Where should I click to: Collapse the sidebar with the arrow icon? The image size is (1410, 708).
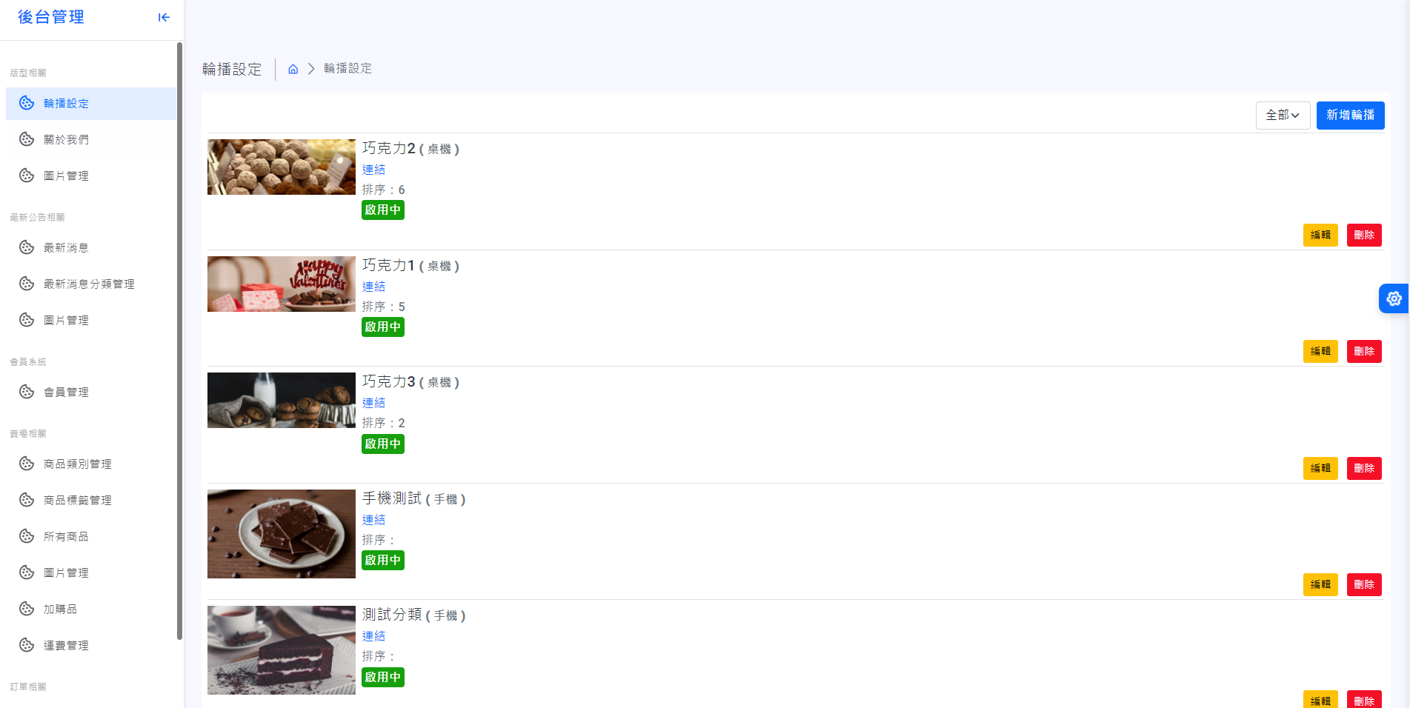pos(164,17)
